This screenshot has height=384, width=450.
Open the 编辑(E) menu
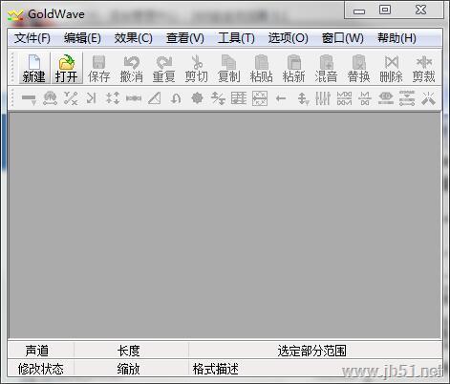point(82,38)
